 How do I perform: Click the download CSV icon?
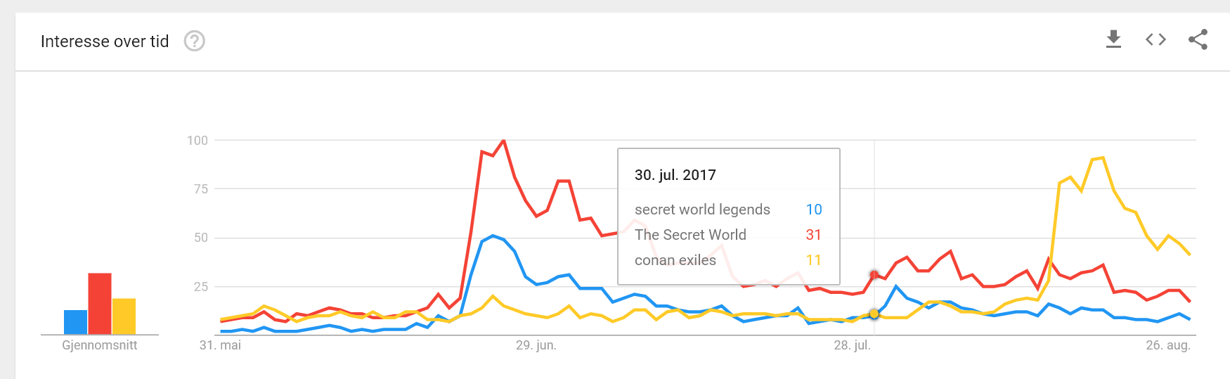click(1113, 40)
